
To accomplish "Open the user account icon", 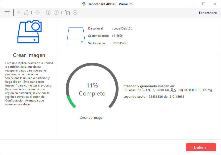I will click(75, 12).
